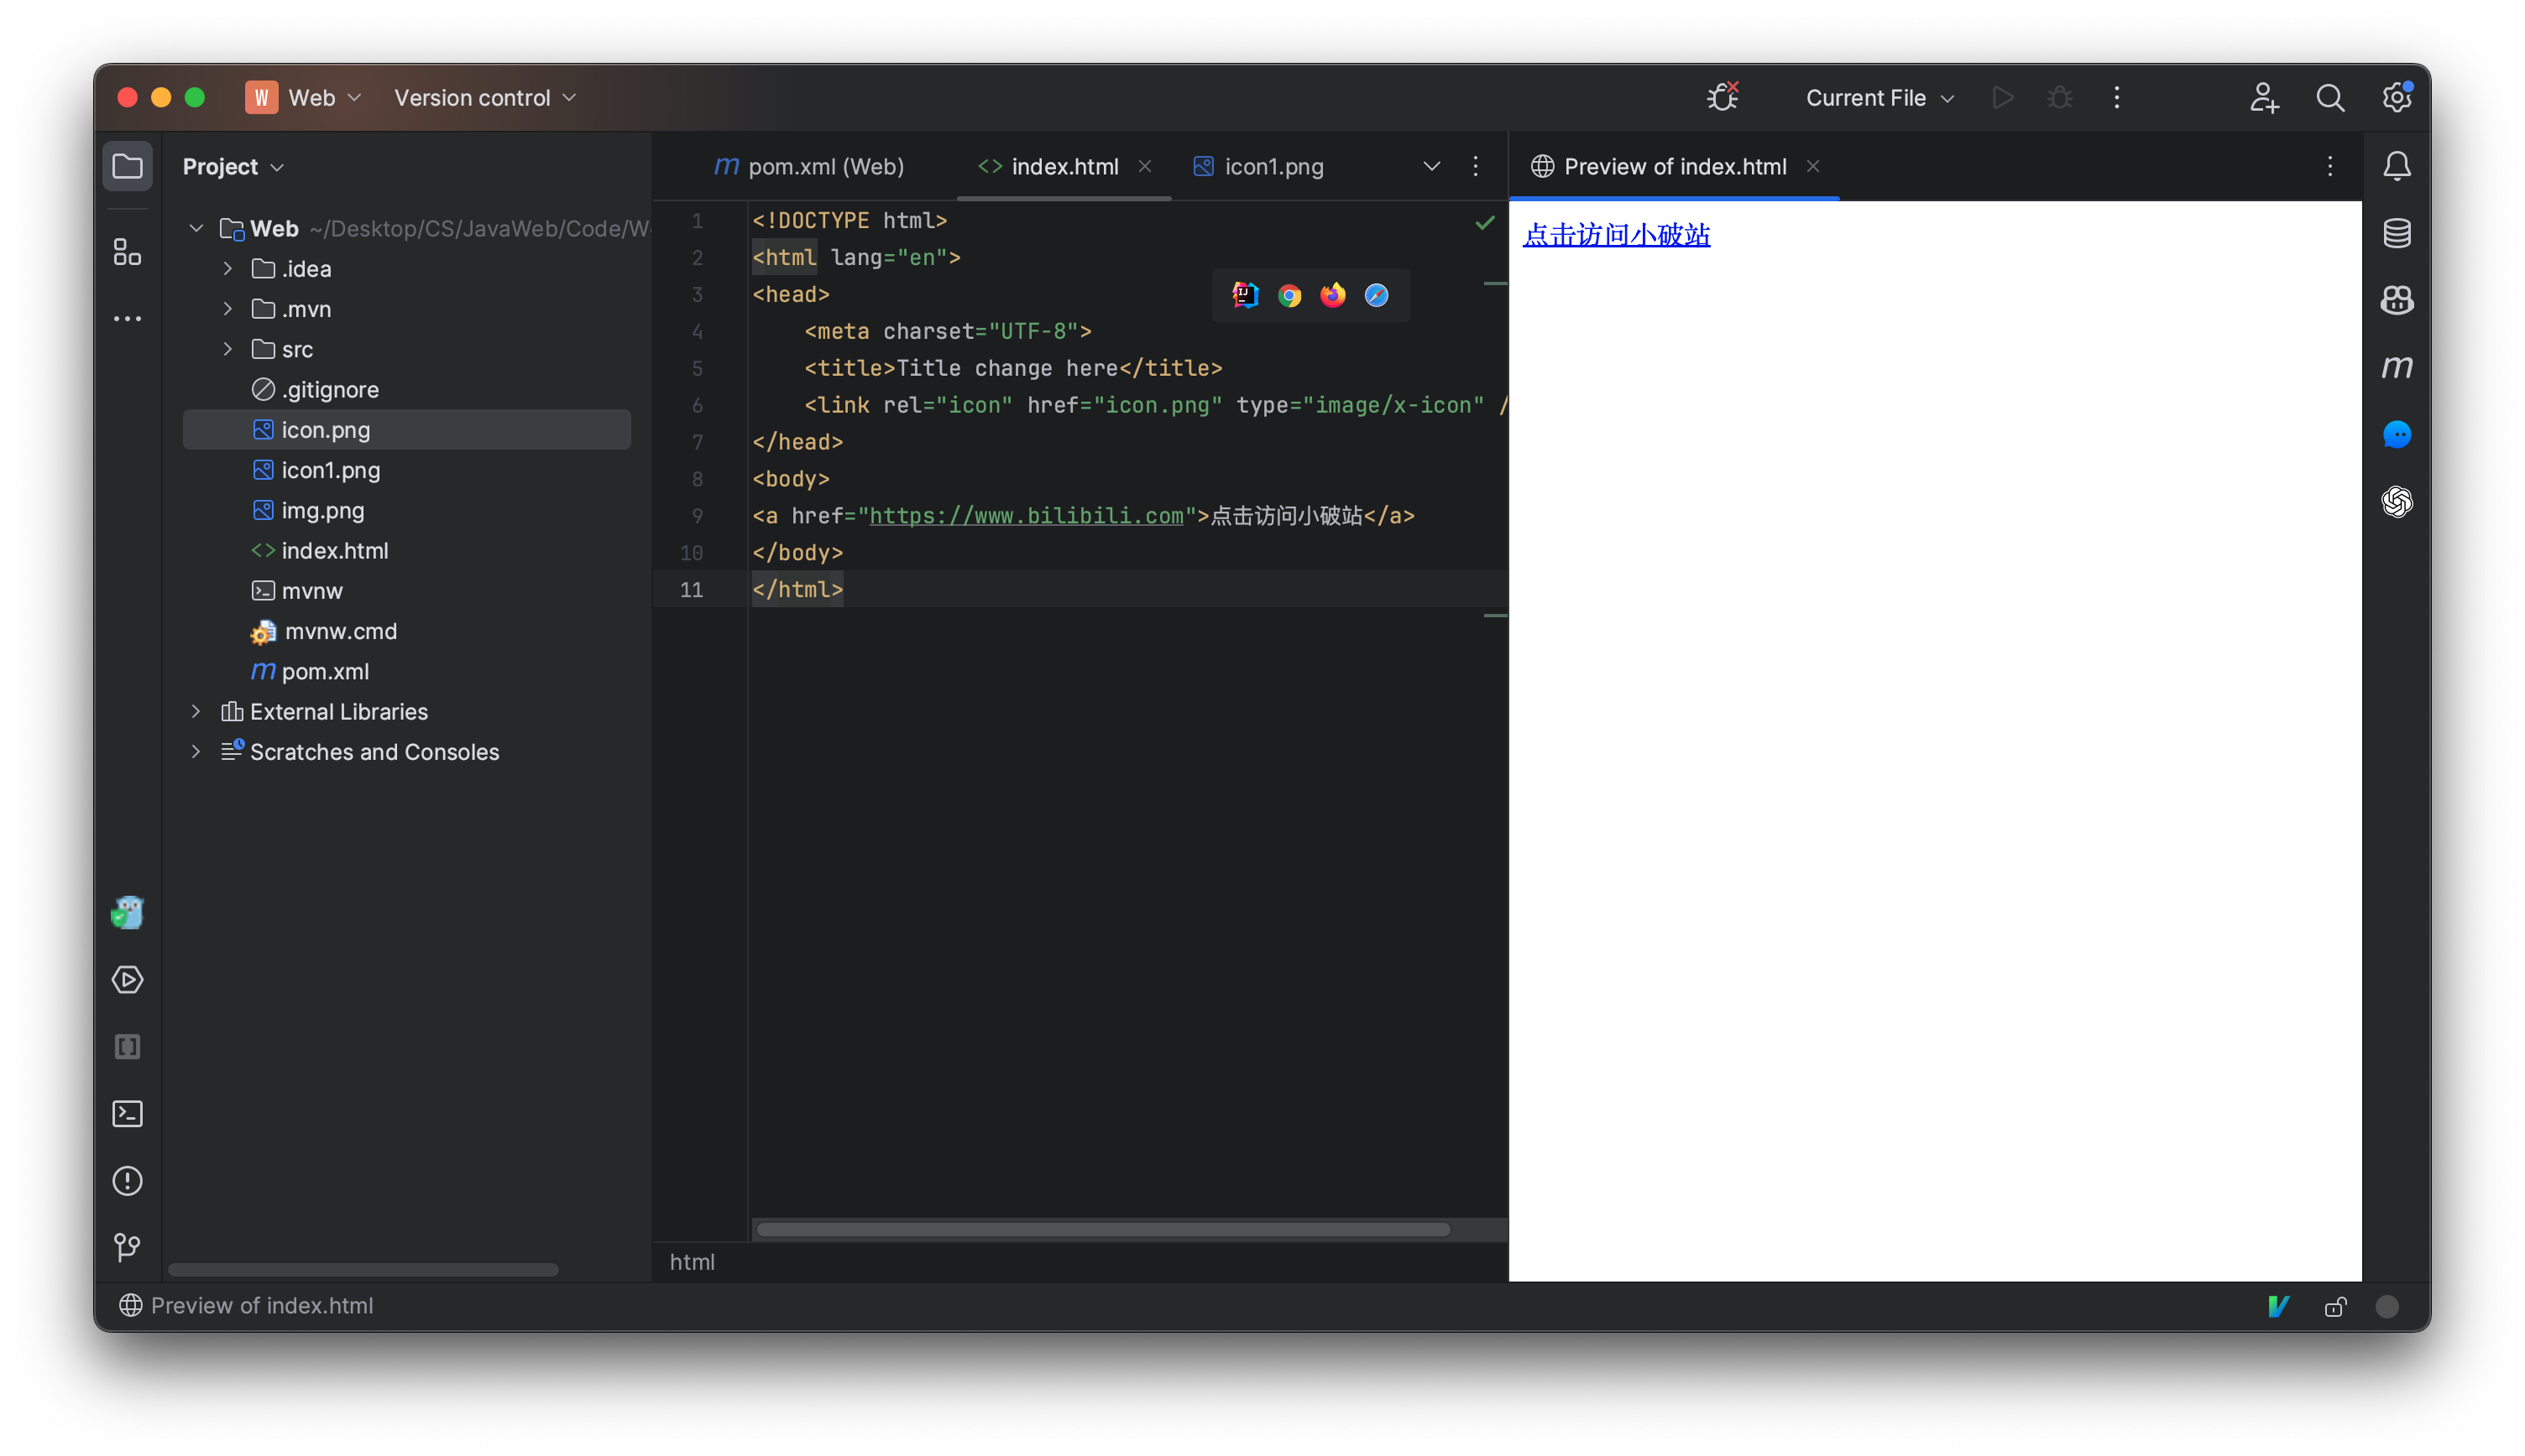The image size is (2525, 1456).
Task: Open preview panel options menu
Action: tap(2330, 166)
